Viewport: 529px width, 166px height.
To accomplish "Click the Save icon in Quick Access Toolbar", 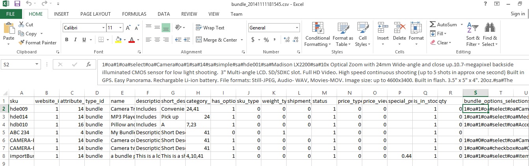I will click(17, 4).
